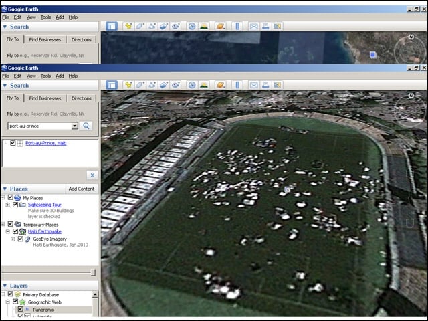Open Add menu in front window
The image size is (428, 321).
[x=60, y=76]
